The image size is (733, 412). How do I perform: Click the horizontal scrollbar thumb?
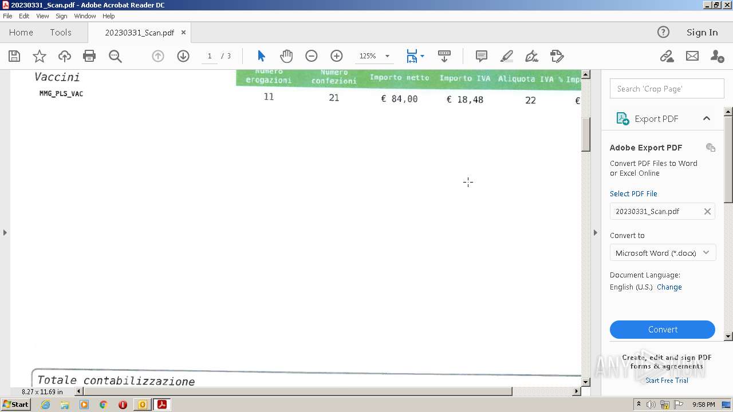(x=297, y=391)
